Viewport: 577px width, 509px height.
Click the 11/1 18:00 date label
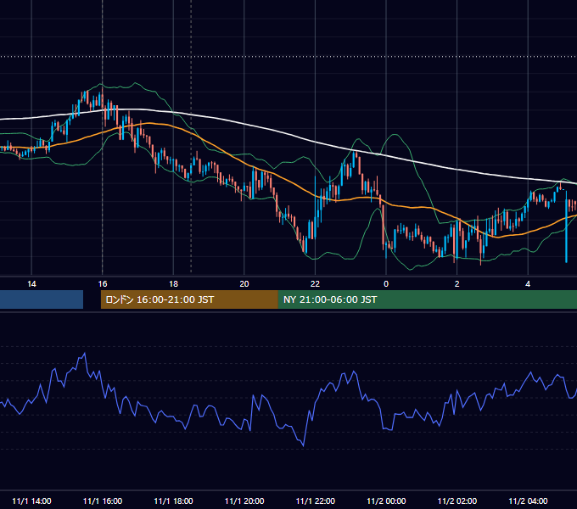point(173,501)
